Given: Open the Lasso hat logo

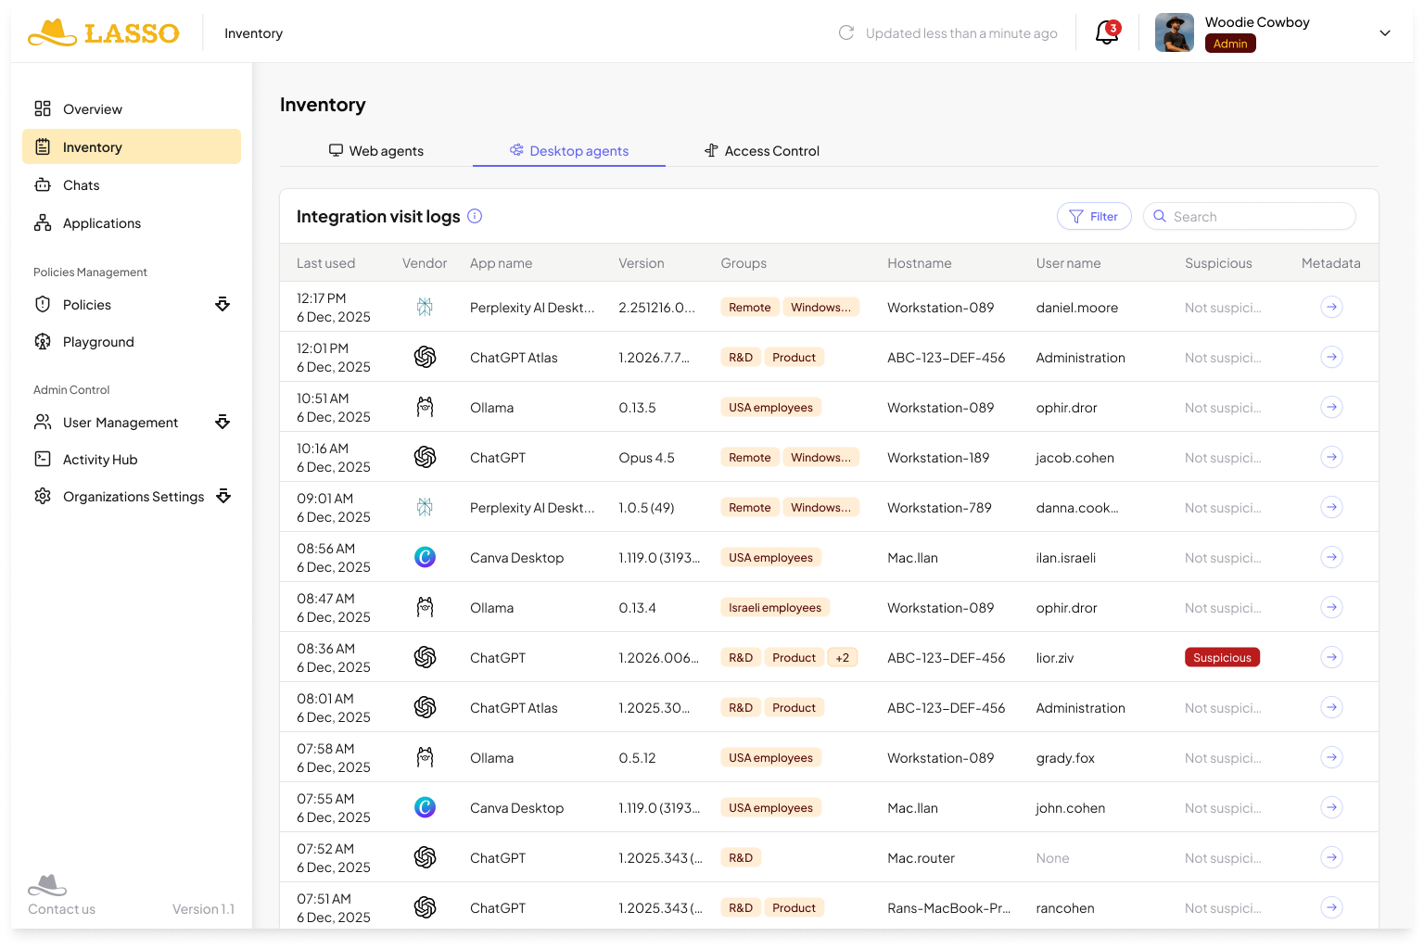Looking at the screenshot, I should point(53,32).
